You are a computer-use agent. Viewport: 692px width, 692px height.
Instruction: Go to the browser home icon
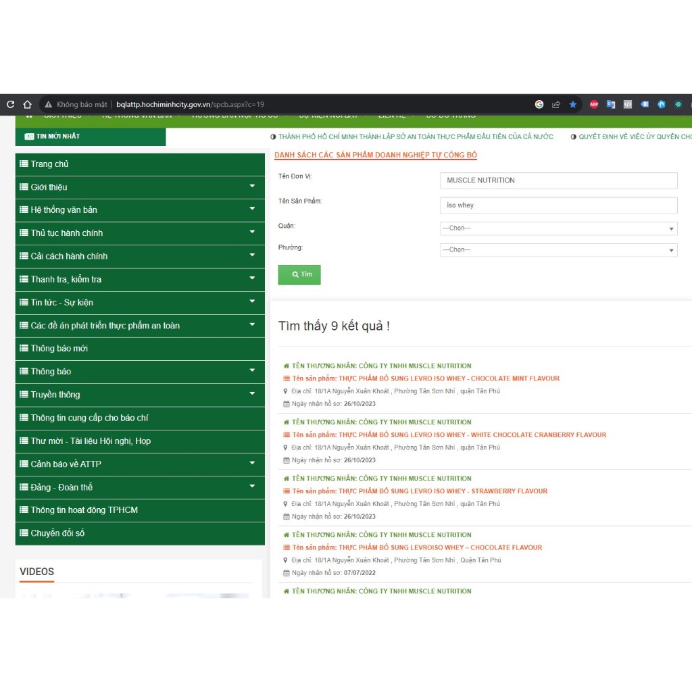point(27,105)
